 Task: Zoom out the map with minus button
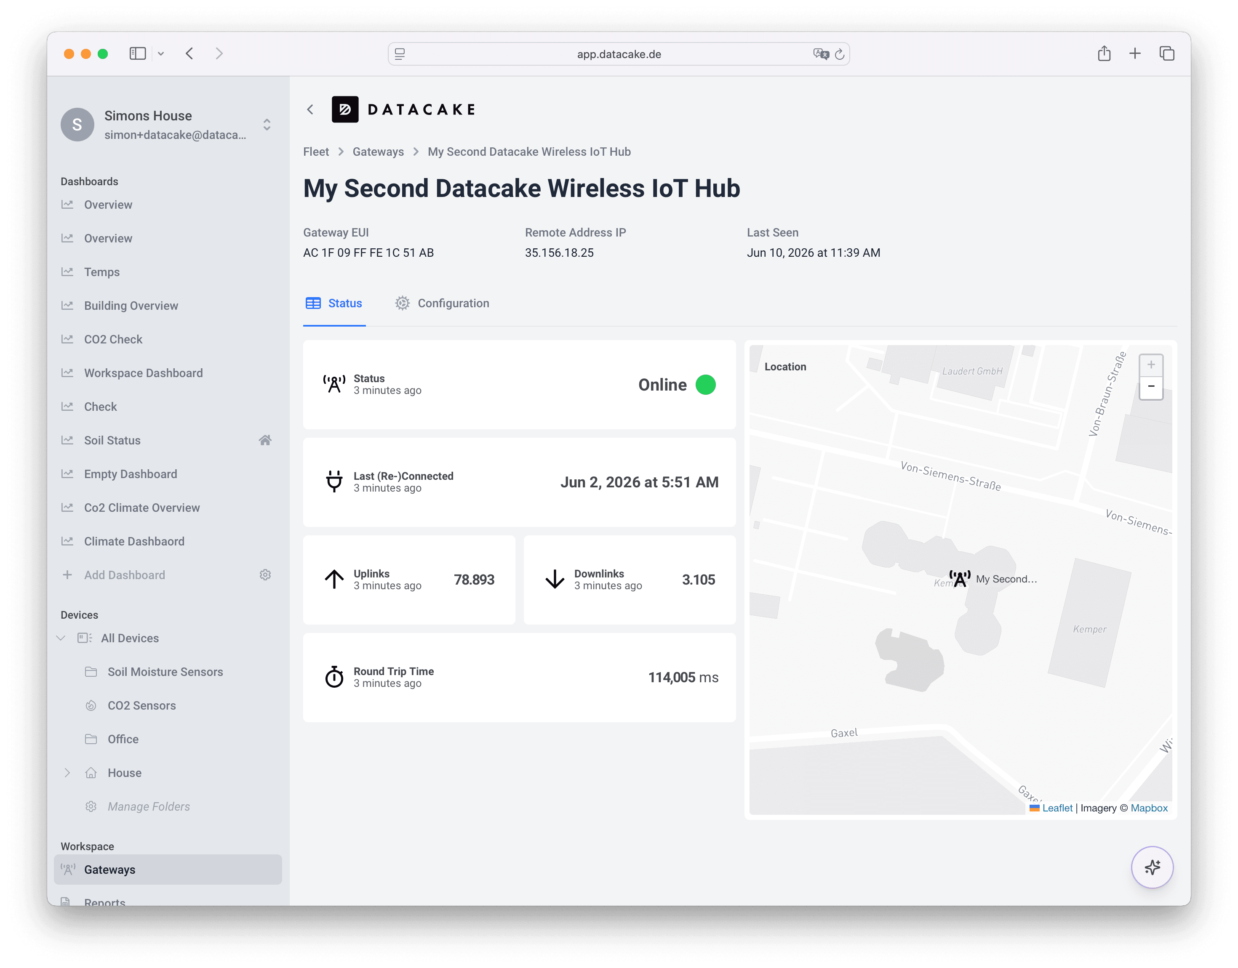1151,388
